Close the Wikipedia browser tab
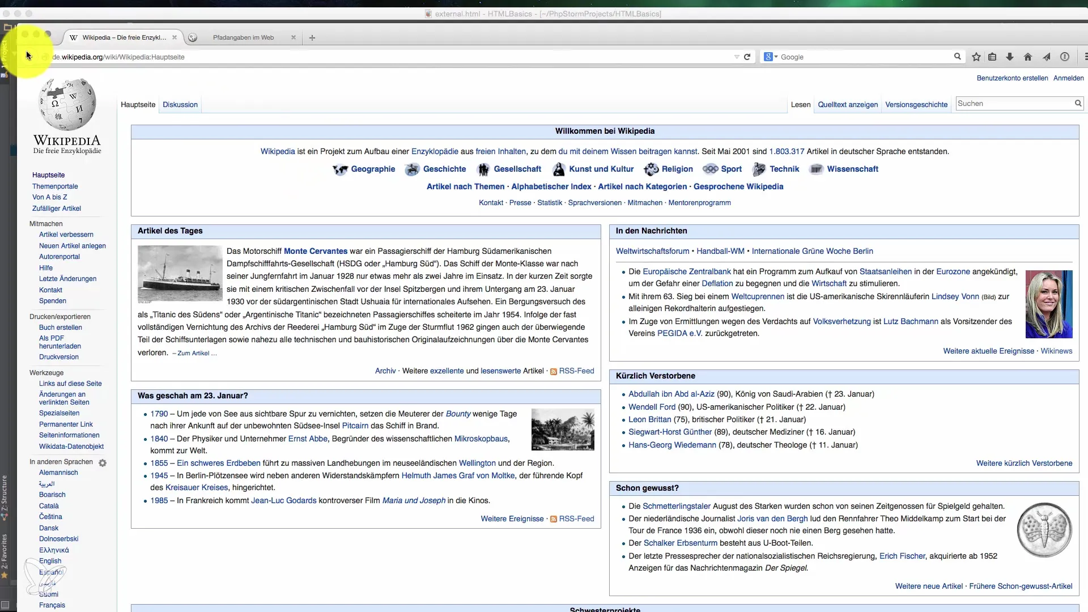Screen dimensions: 1088x612 (175, 37)
